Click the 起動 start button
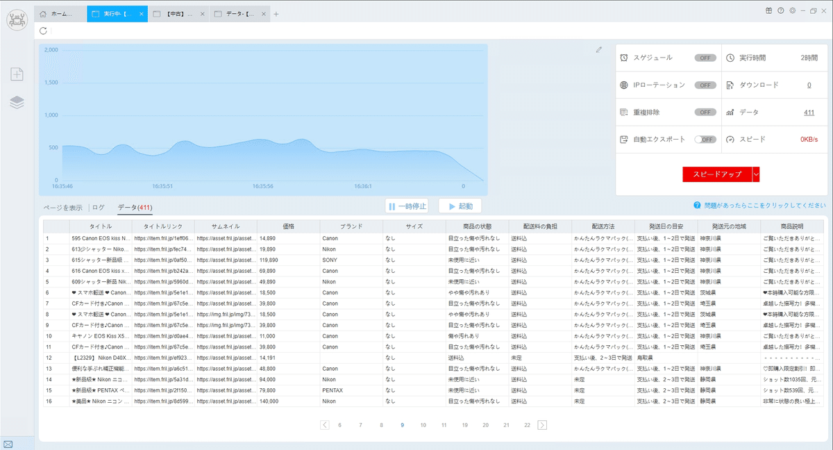 [x=460, y=206]
